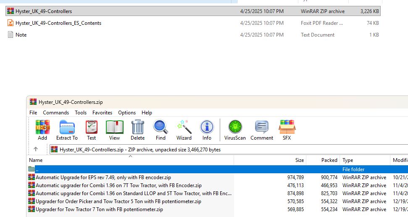Click the 900,774 packed value
This screenshot has width=408, height=217.
coord(329,177)
